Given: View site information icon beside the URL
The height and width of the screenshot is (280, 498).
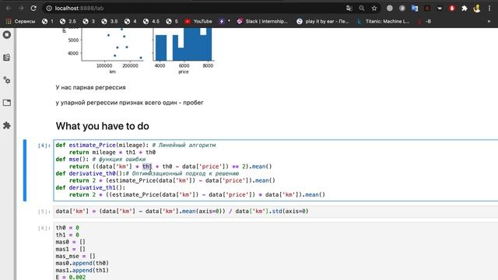Looking at the screenshot, I should coord(49,9).
